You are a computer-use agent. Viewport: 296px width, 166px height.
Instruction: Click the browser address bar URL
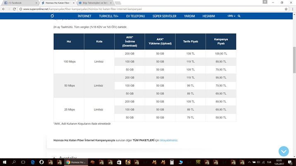click(82, 9)
